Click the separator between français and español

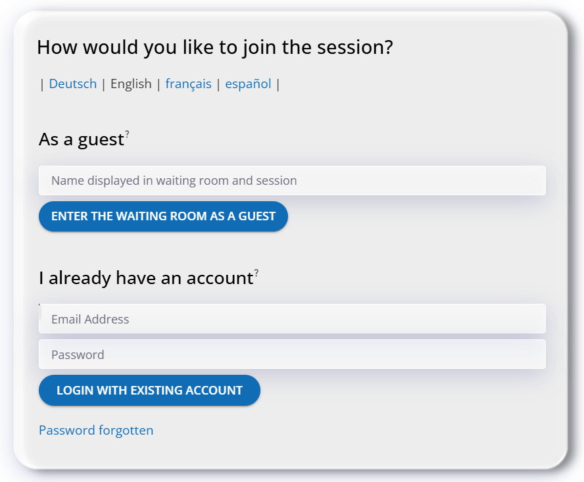tap(218, 84)
